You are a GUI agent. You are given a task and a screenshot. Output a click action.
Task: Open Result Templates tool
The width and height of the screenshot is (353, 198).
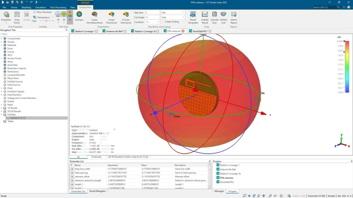tap(193, 18)
